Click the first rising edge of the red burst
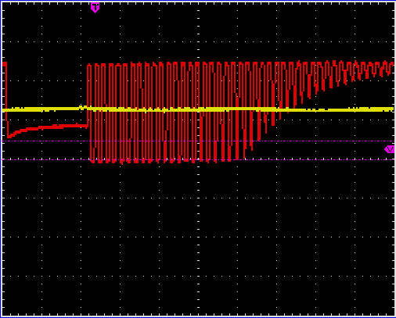Image resolution: width=396 pixels, height=318 pixels. point(88,96)
